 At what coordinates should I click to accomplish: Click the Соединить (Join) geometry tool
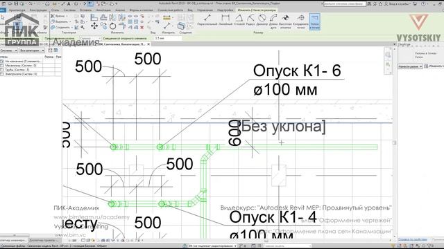[x=60, y=28]
